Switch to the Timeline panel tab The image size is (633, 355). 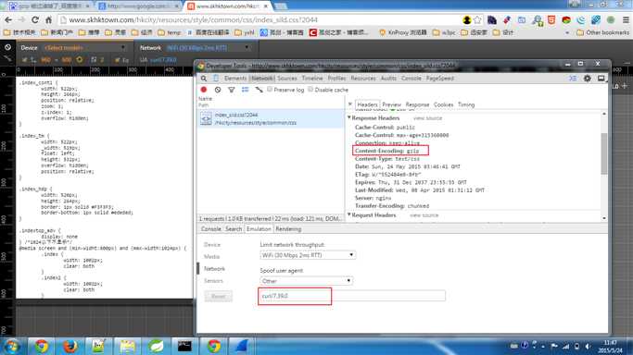coord(312,79)
